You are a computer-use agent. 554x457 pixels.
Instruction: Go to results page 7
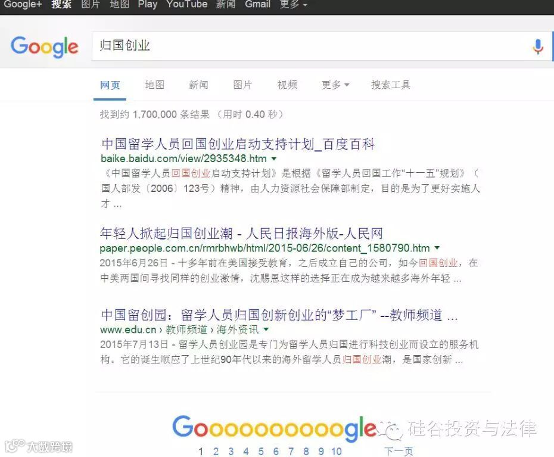pos(291,452)
